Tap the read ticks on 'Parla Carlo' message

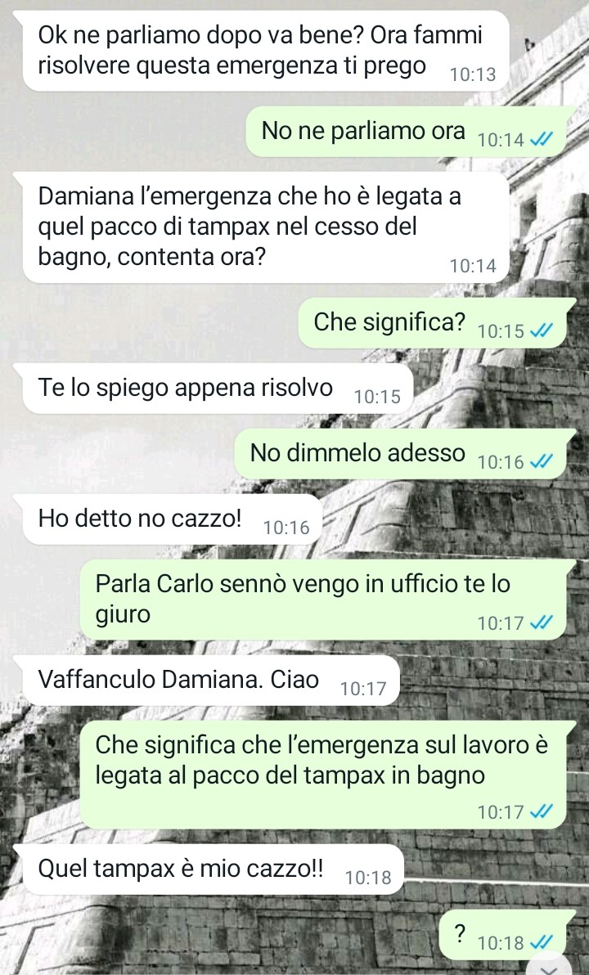(x=541, y=622)
